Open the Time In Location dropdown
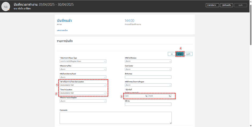The image size is (252, 127). point(83,93)
